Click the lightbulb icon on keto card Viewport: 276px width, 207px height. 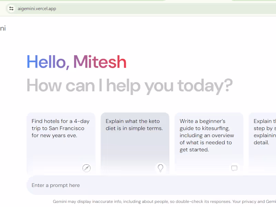tap(160, 168)
